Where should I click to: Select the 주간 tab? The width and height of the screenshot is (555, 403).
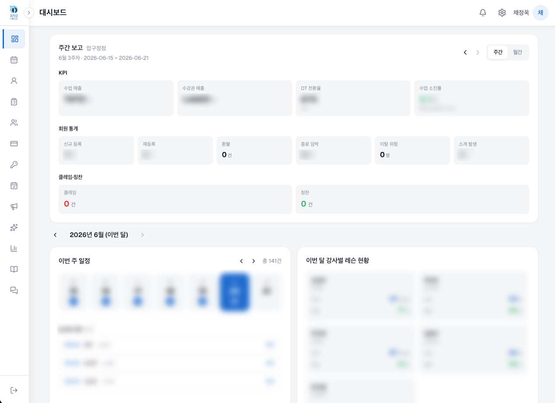point(498,52)
